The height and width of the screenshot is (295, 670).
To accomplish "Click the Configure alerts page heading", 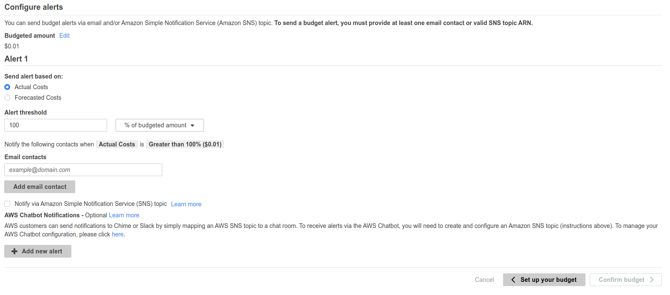I will pos(34,7).
